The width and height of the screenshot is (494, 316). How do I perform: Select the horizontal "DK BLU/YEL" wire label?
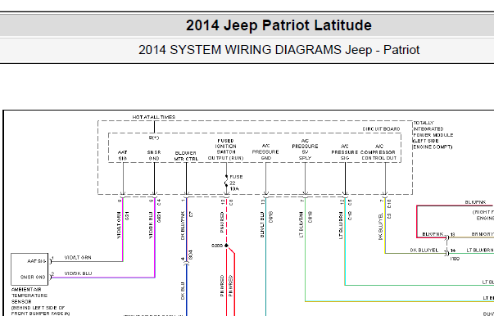(x=424, y=250)
